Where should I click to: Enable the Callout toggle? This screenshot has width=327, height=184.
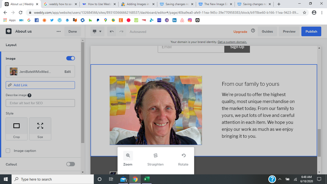pos(70,164)
